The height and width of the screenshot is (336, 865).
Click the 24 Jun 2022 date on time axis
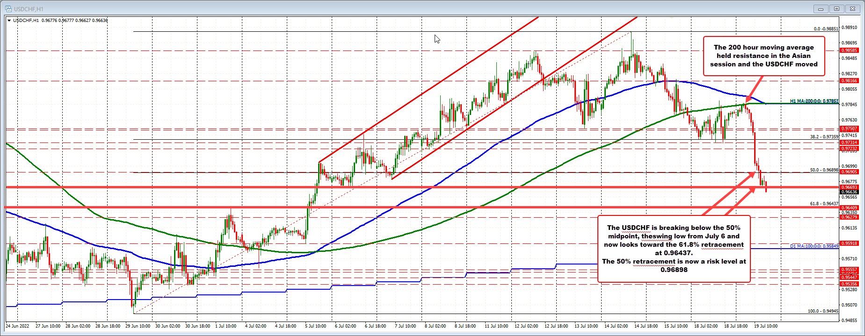pos(17,326)
